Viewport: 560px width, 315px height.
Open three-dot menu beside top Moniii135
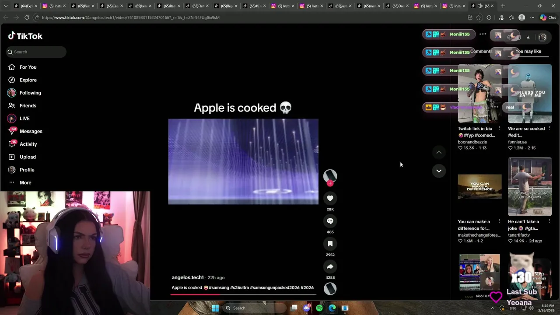[x=483, y=34]
